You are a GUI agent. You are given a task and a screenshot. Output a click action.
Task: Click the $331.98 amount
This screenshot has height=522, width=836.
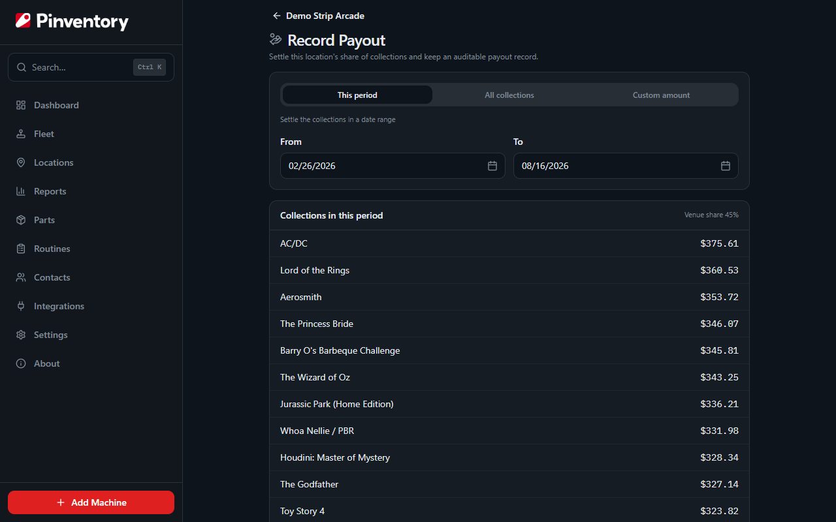point(719,431)
